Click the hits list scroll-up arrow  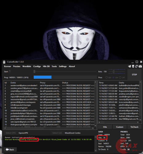click(x=140, y=82)
